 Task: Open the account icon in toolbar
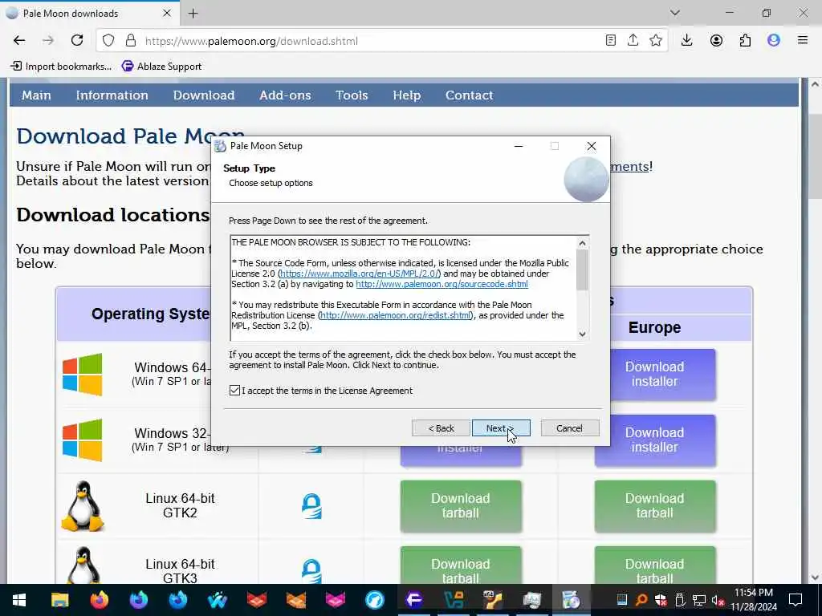pyautogui.click(x=716, y=40)
